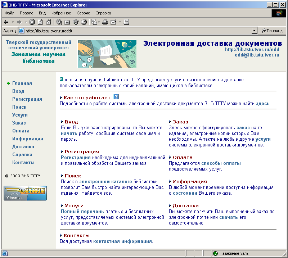Click the Windows logo throbber
288x258 pixels.
(279, 13)
